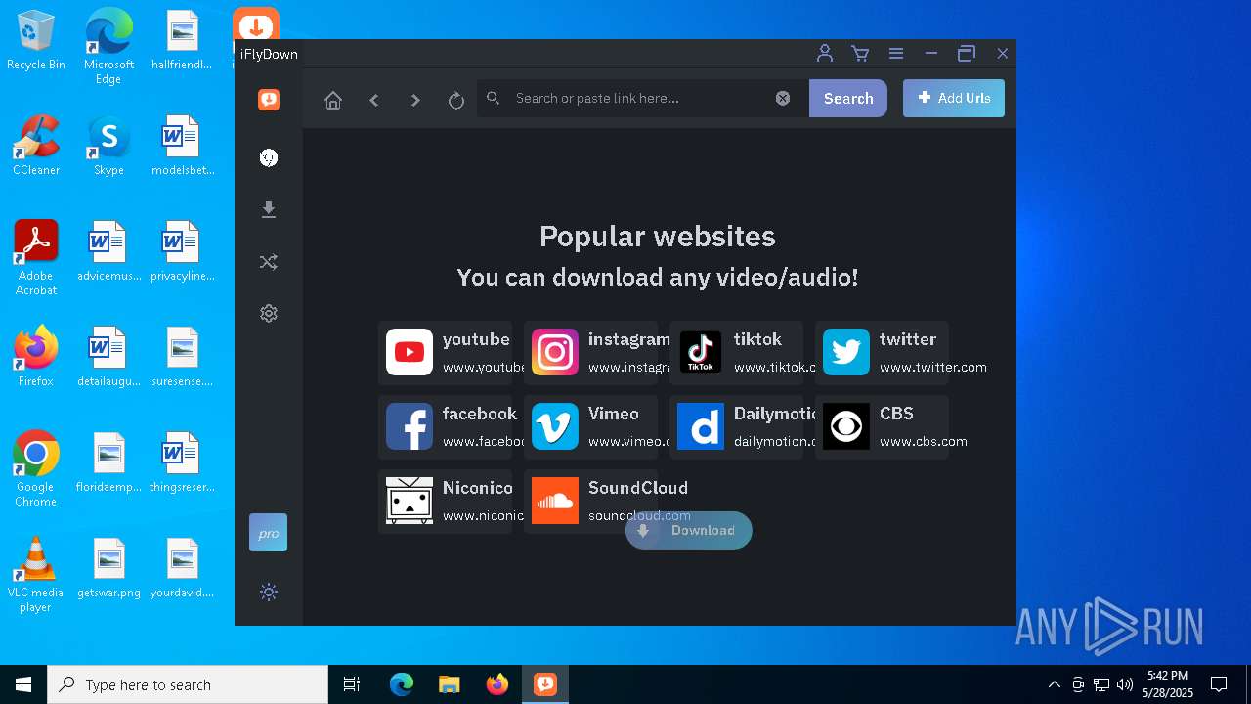Image resolution: width=1251 pixels, height=704 pixels.
Task: Select the suresense... image file
Action: click(x=182, y=356)
